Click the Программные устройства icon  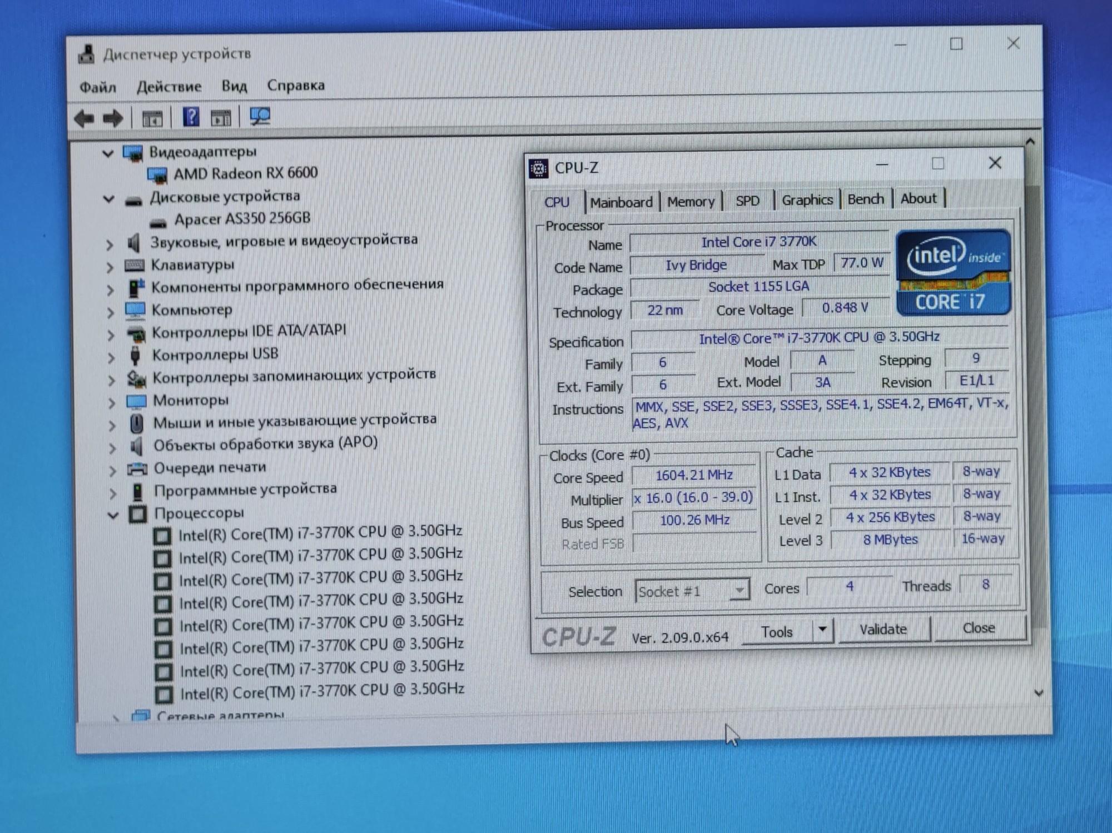137,491
